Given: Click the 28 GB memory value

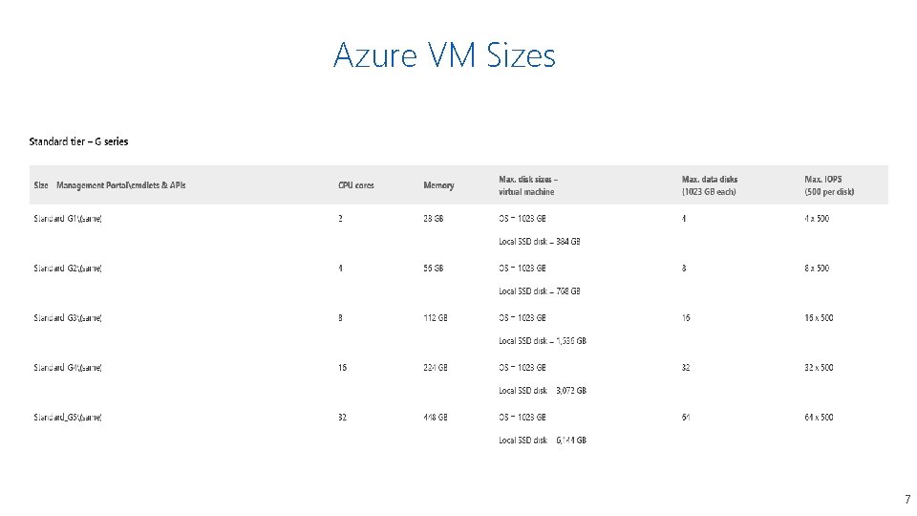Looking at the screenshot, I should click(x=434, y=219).
